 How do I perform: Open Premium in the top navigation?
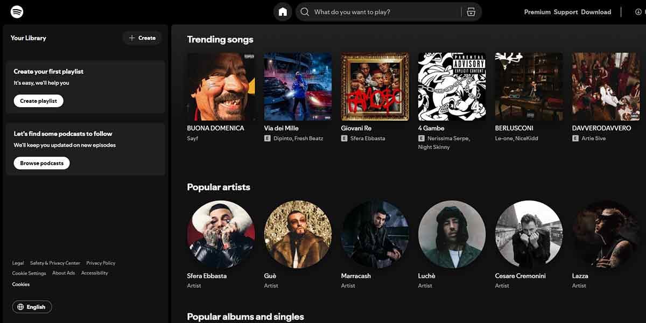coord(537,12)
